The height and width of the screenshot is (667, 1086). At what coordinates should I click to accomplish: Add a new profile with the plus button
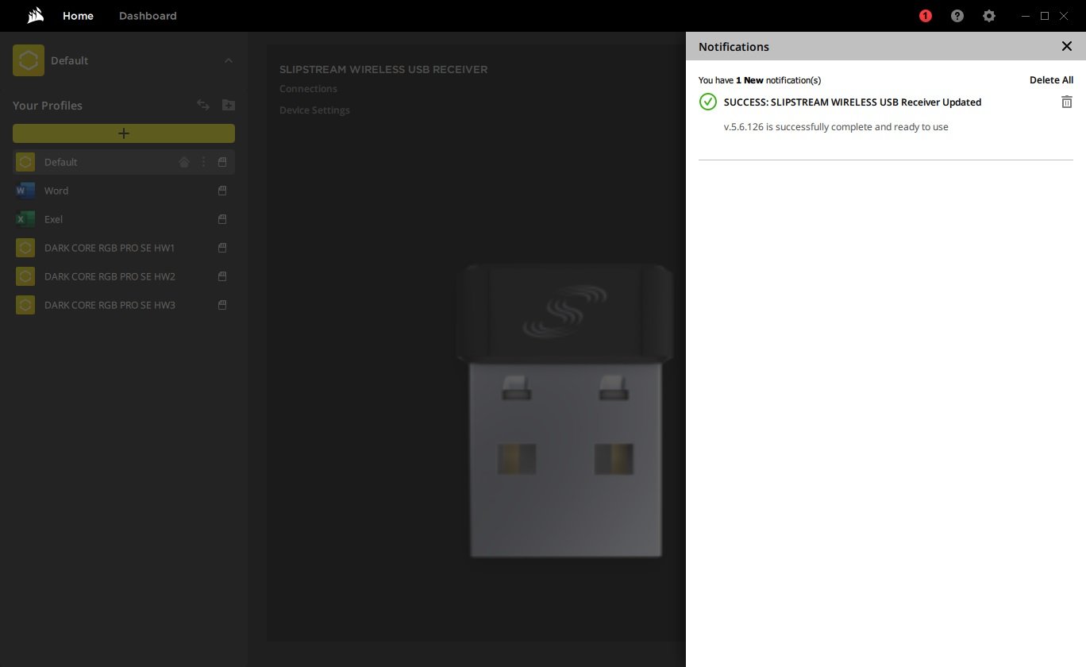coord(124,133)
